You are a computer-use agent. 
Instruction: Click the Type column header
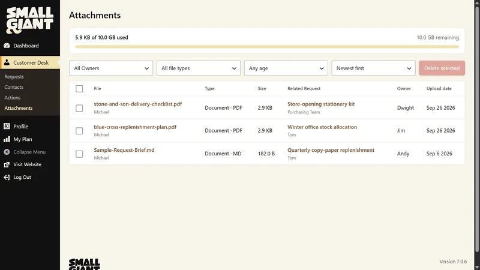209,88
